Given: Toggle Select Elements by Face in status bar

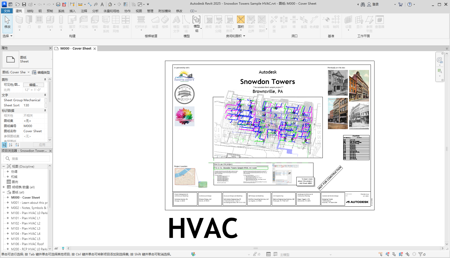Looking at the screenshot, I should point(401,254).
